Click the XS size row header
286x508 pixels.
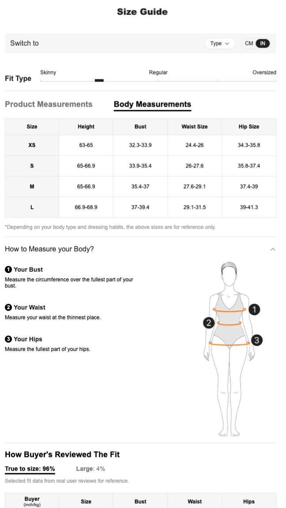(x=32, y=145)
